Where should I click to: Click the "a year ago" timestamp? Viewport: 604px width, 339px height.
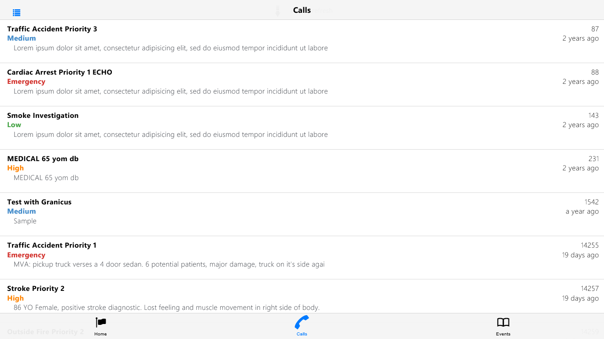[582, 211]
